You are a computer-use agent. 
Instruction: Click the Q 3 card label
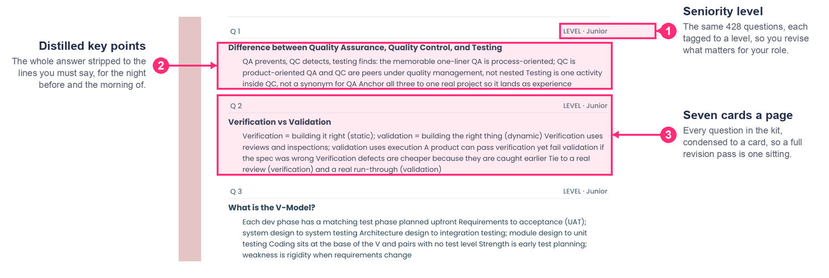click(236, 191)
